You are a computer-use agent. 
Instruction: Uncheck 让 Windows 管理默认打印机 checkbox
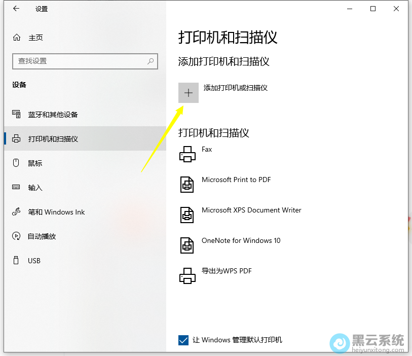[183, 340]
